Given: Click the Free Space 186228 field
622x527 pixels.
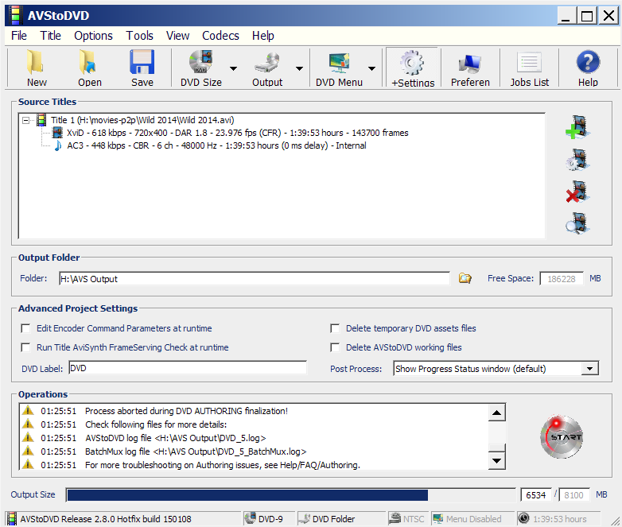Looking at the screenshot, I should pyautogui.click(x=562, y=278).
